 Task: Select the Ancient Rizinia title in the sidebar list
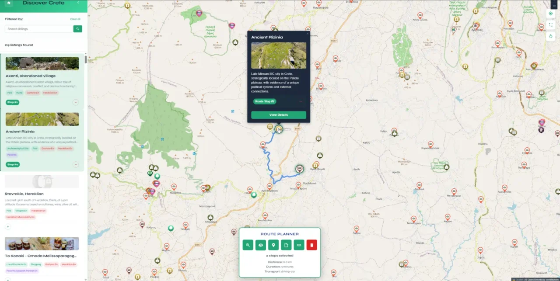[20, 132]
